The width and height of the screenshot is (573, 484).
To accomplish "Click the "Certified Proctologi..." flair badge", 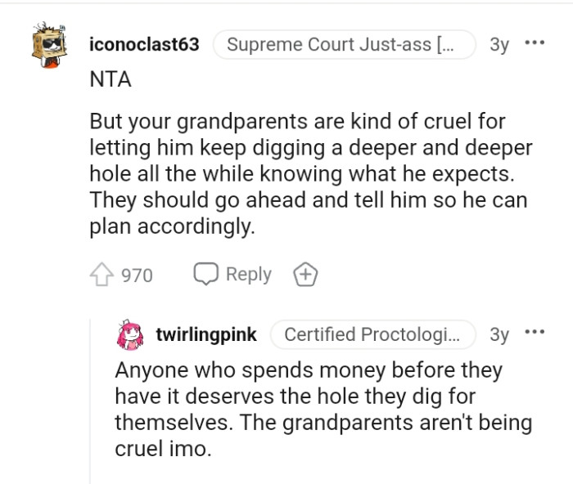I will (x=378, y=334).
